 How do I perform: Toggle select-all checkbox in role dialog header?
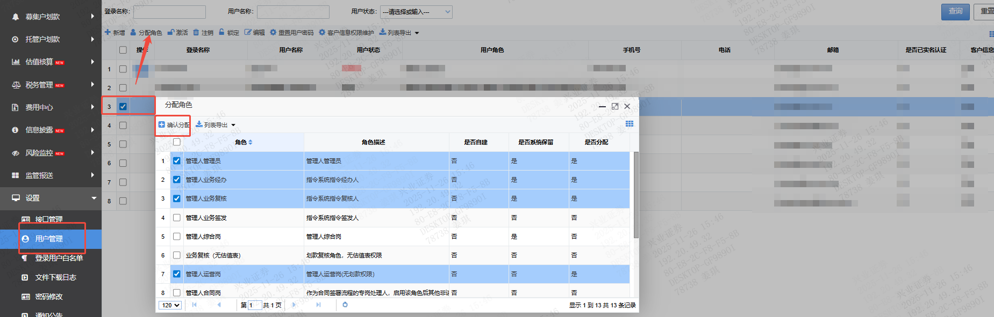[176, 142]
